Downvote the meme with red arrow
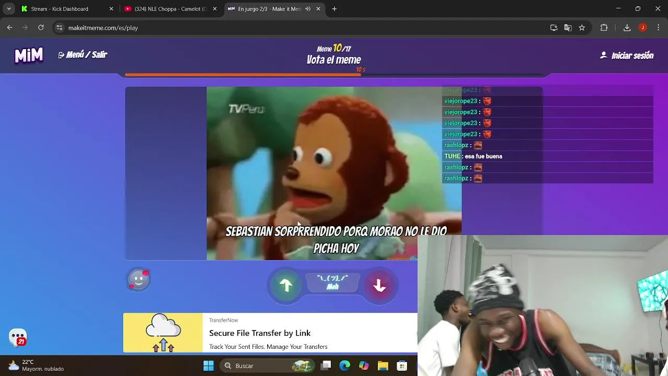The width and height of the screenshot is (668, 376). 379,285
